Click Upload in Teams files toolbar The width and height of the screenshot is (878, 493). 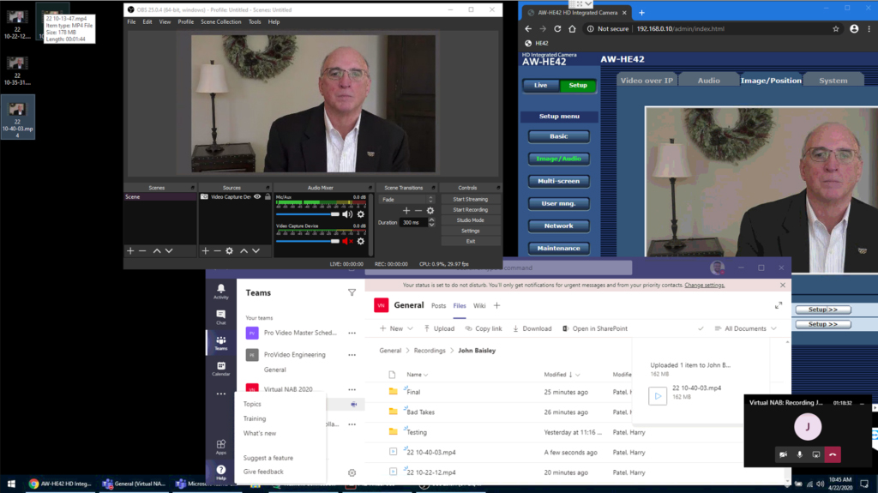point(439,329)
